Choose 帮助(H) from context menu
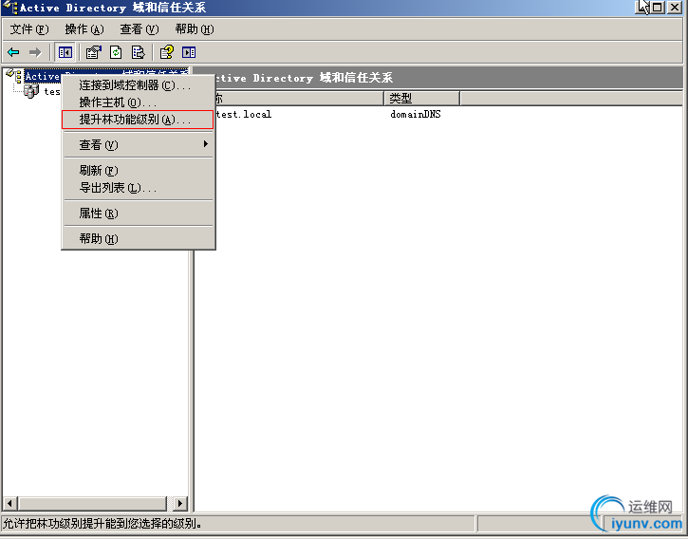This screenshot has width=688, height=539. click(x=139, y=238)
